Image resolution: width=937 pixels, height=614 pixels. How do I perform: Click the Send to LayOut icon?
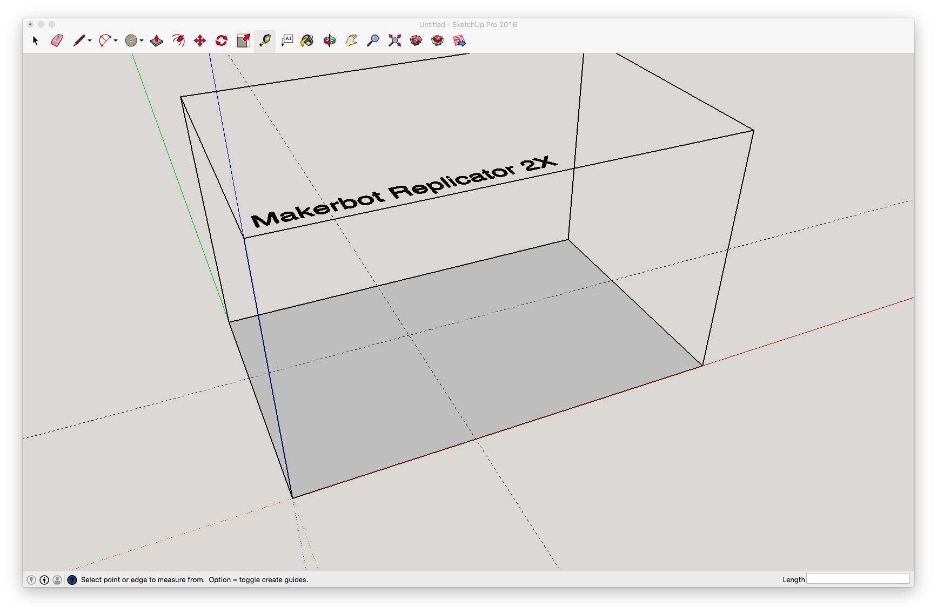pos(459,41)
